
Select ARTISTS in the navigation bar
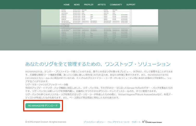point(102,5)
